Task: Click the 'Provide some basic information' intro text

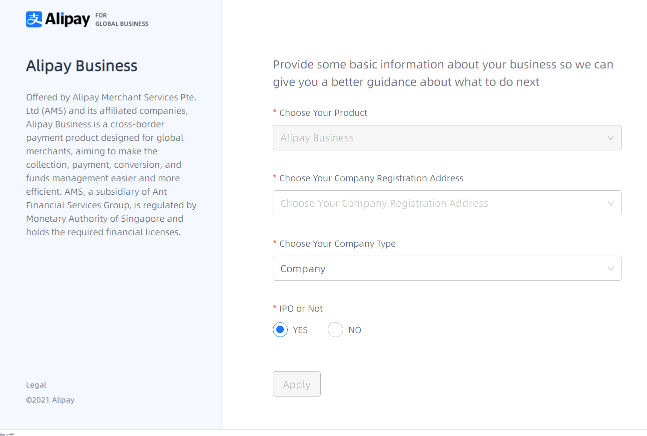Action: coord(443,73)
